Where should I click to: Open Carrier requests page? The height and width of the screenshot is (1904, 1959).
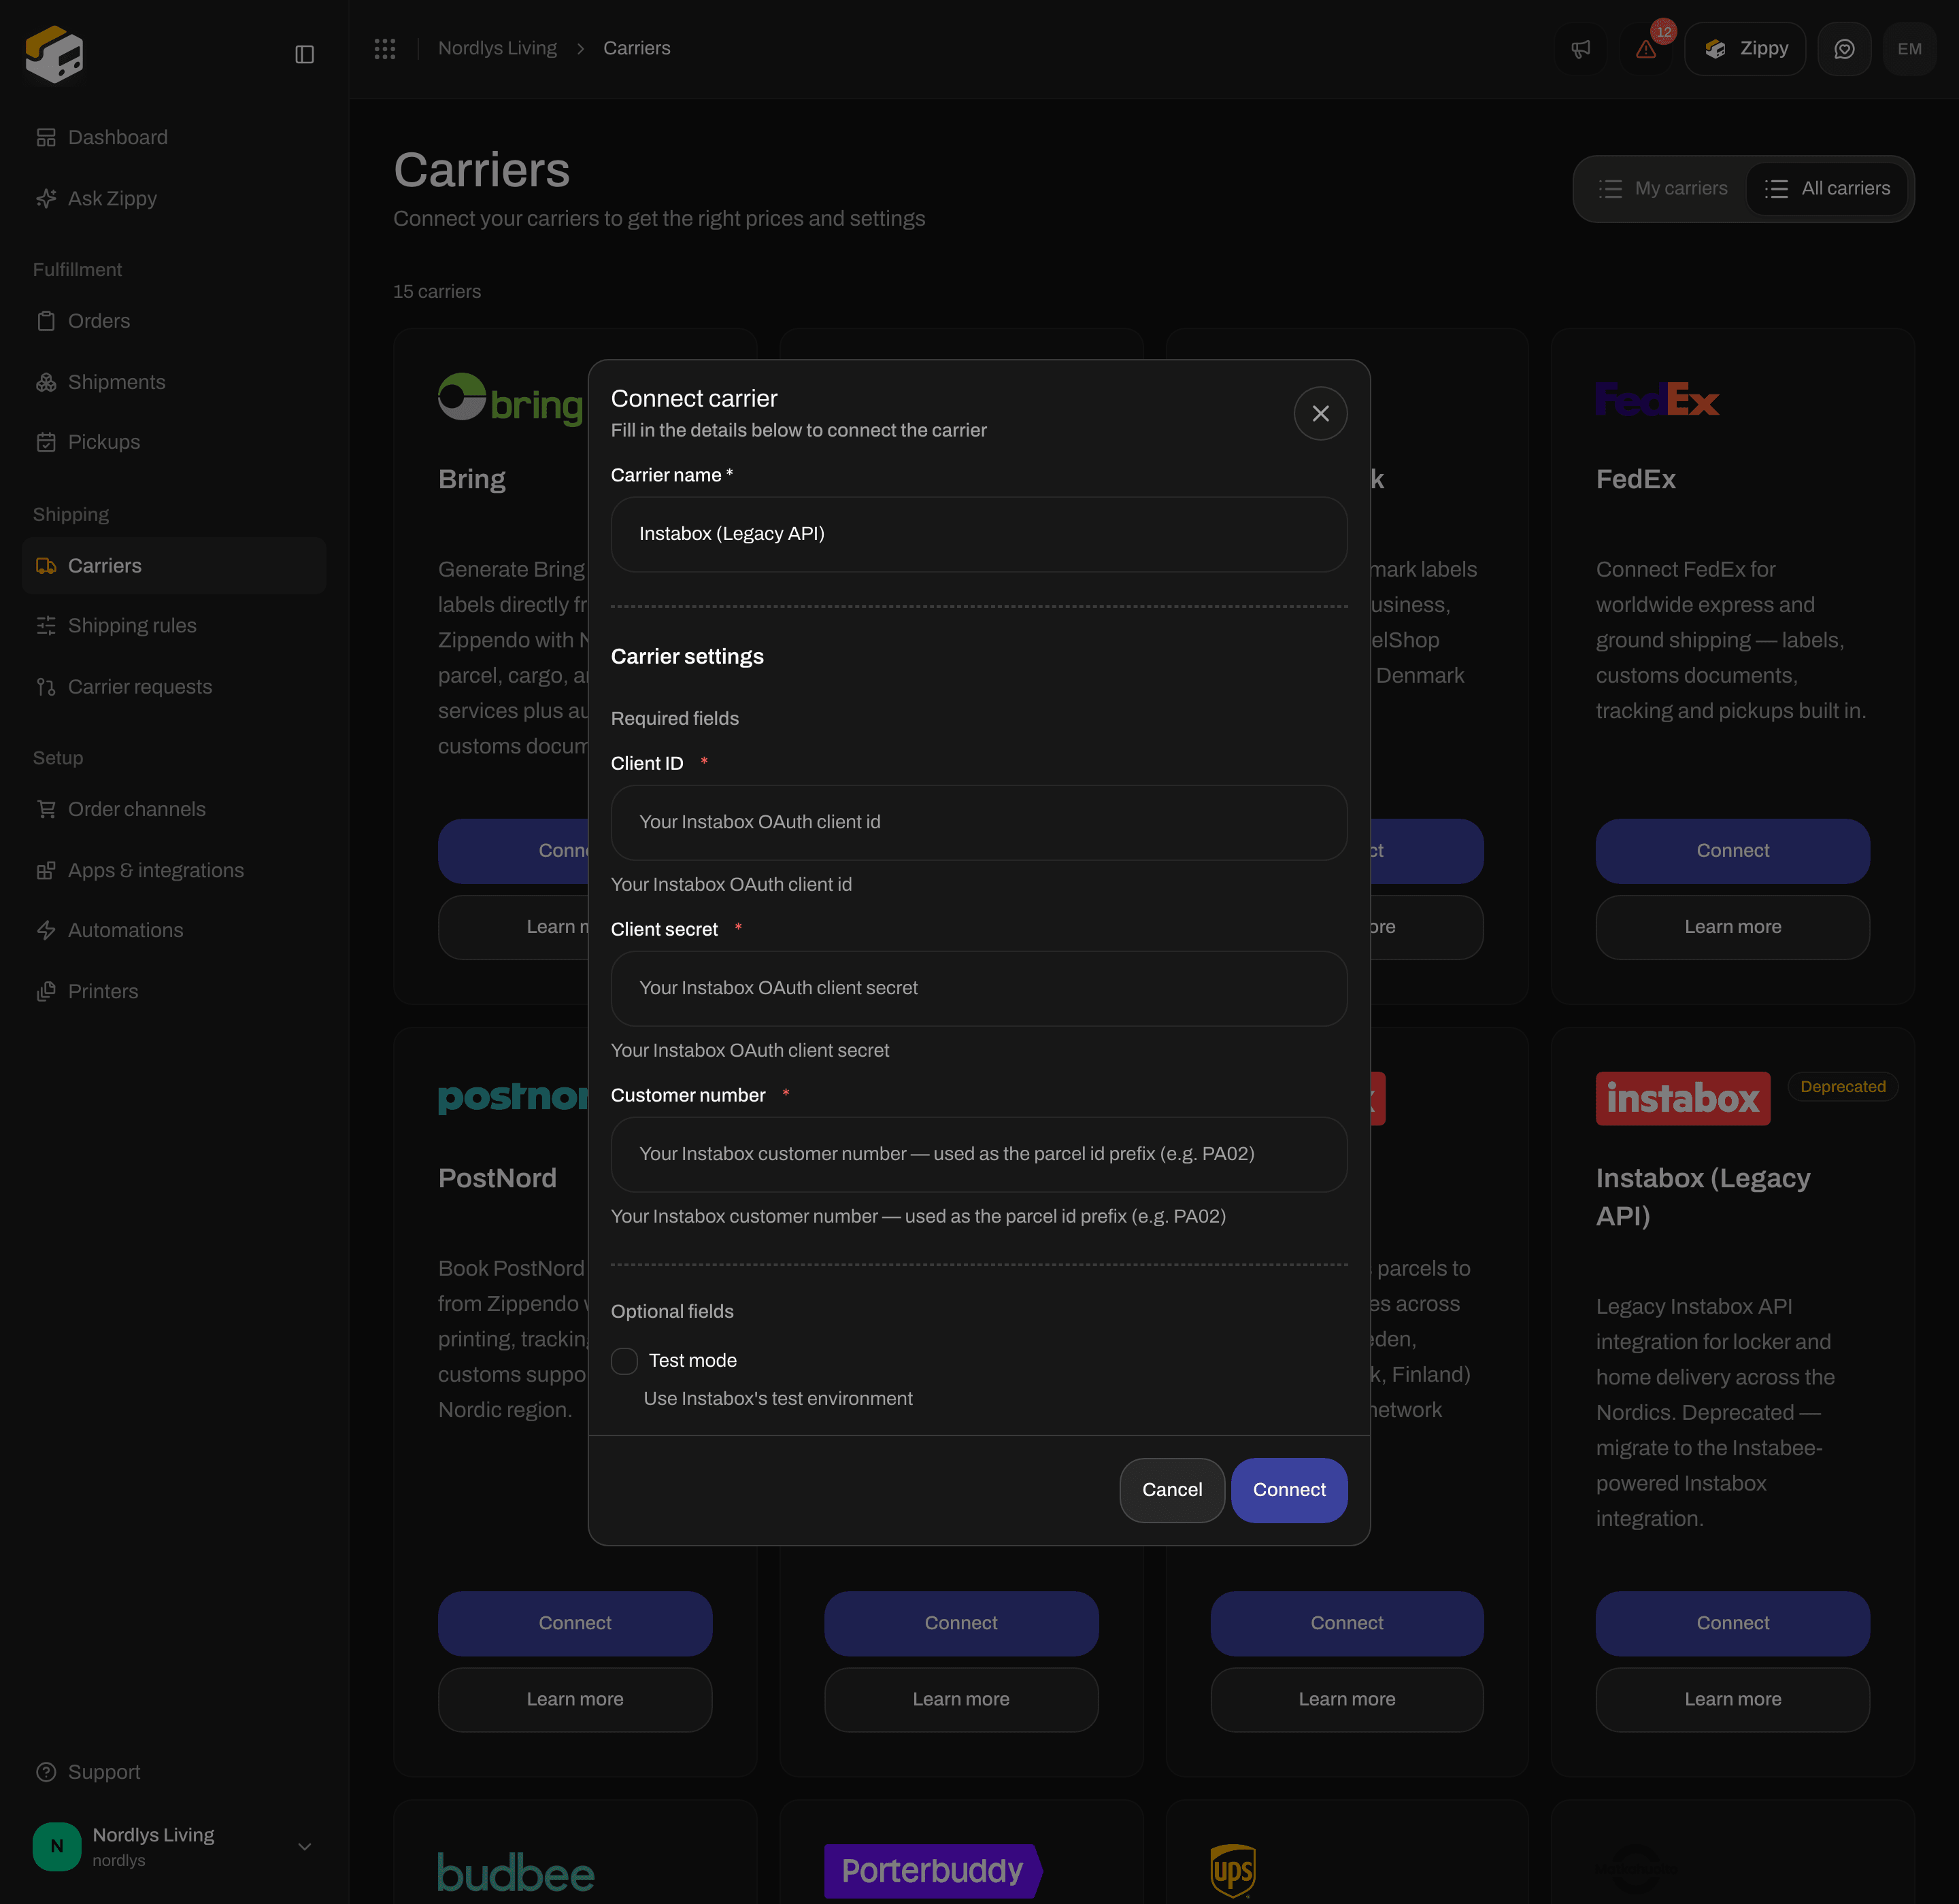174,687
